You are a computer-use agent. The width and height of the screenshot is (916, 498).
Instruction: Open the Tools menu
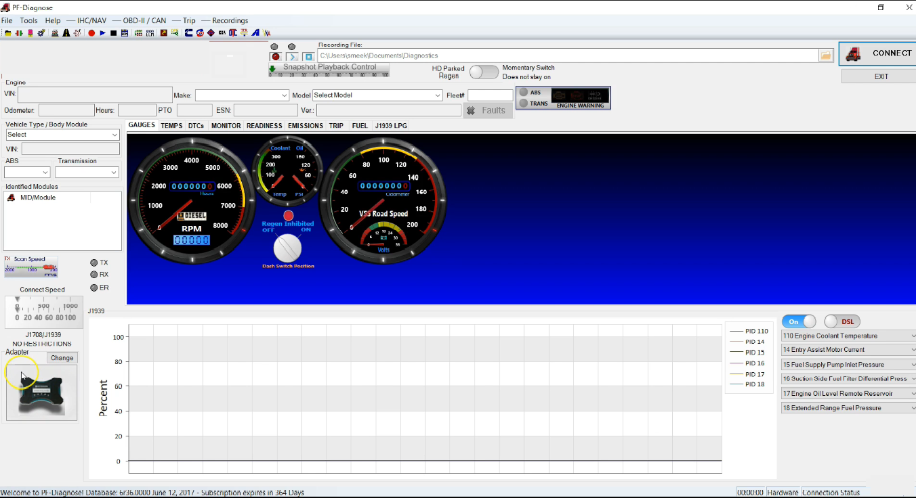tap(28, 20)
